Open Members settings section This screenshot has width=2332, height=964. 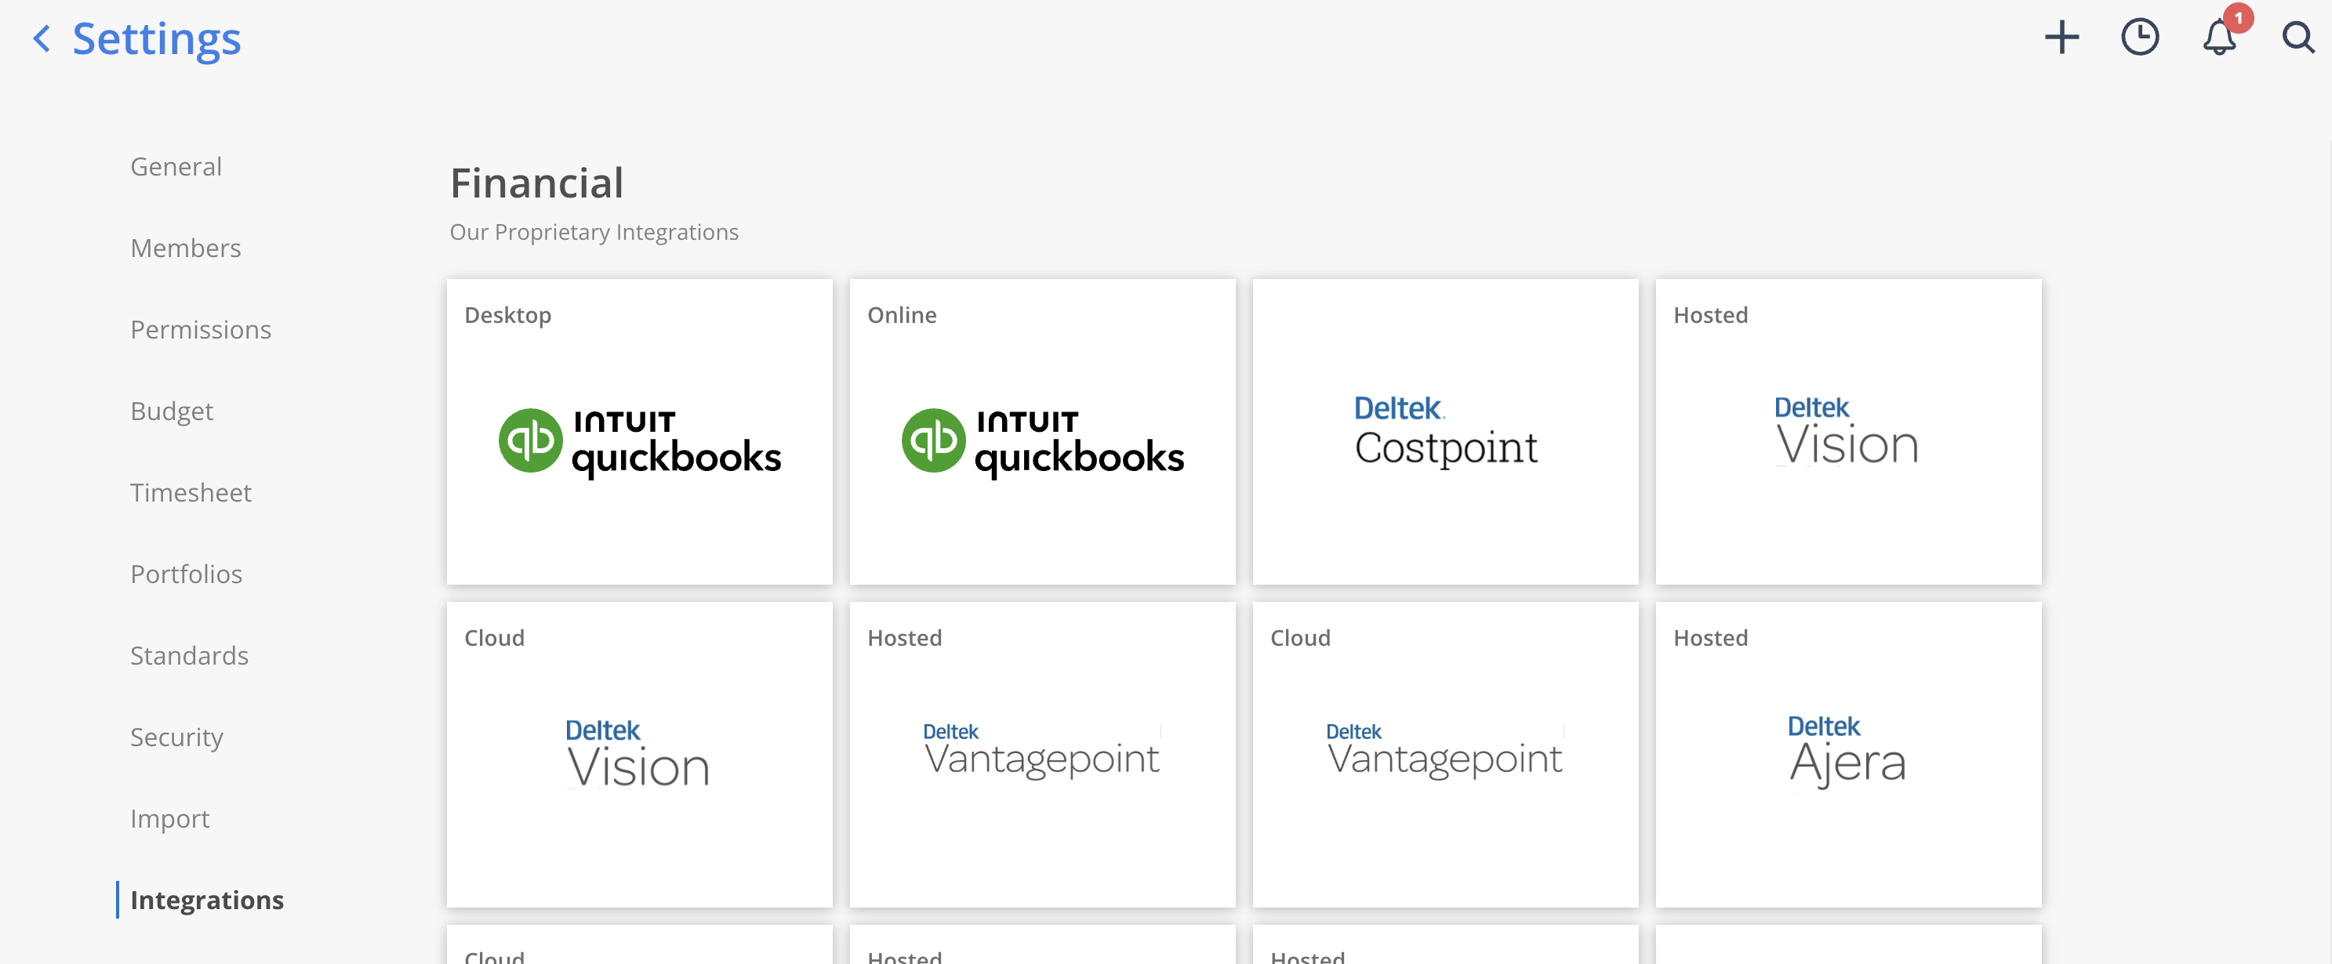186,248
